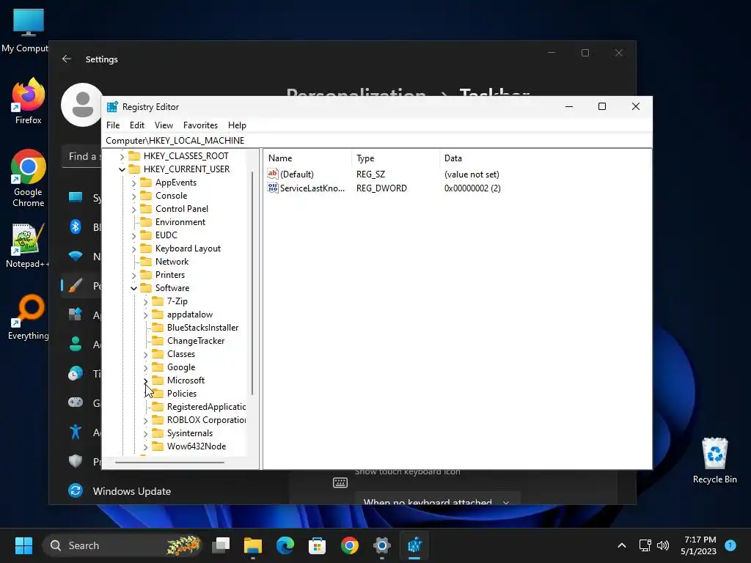
Task: Select the Environment folder icon
Action: point(146,222)
